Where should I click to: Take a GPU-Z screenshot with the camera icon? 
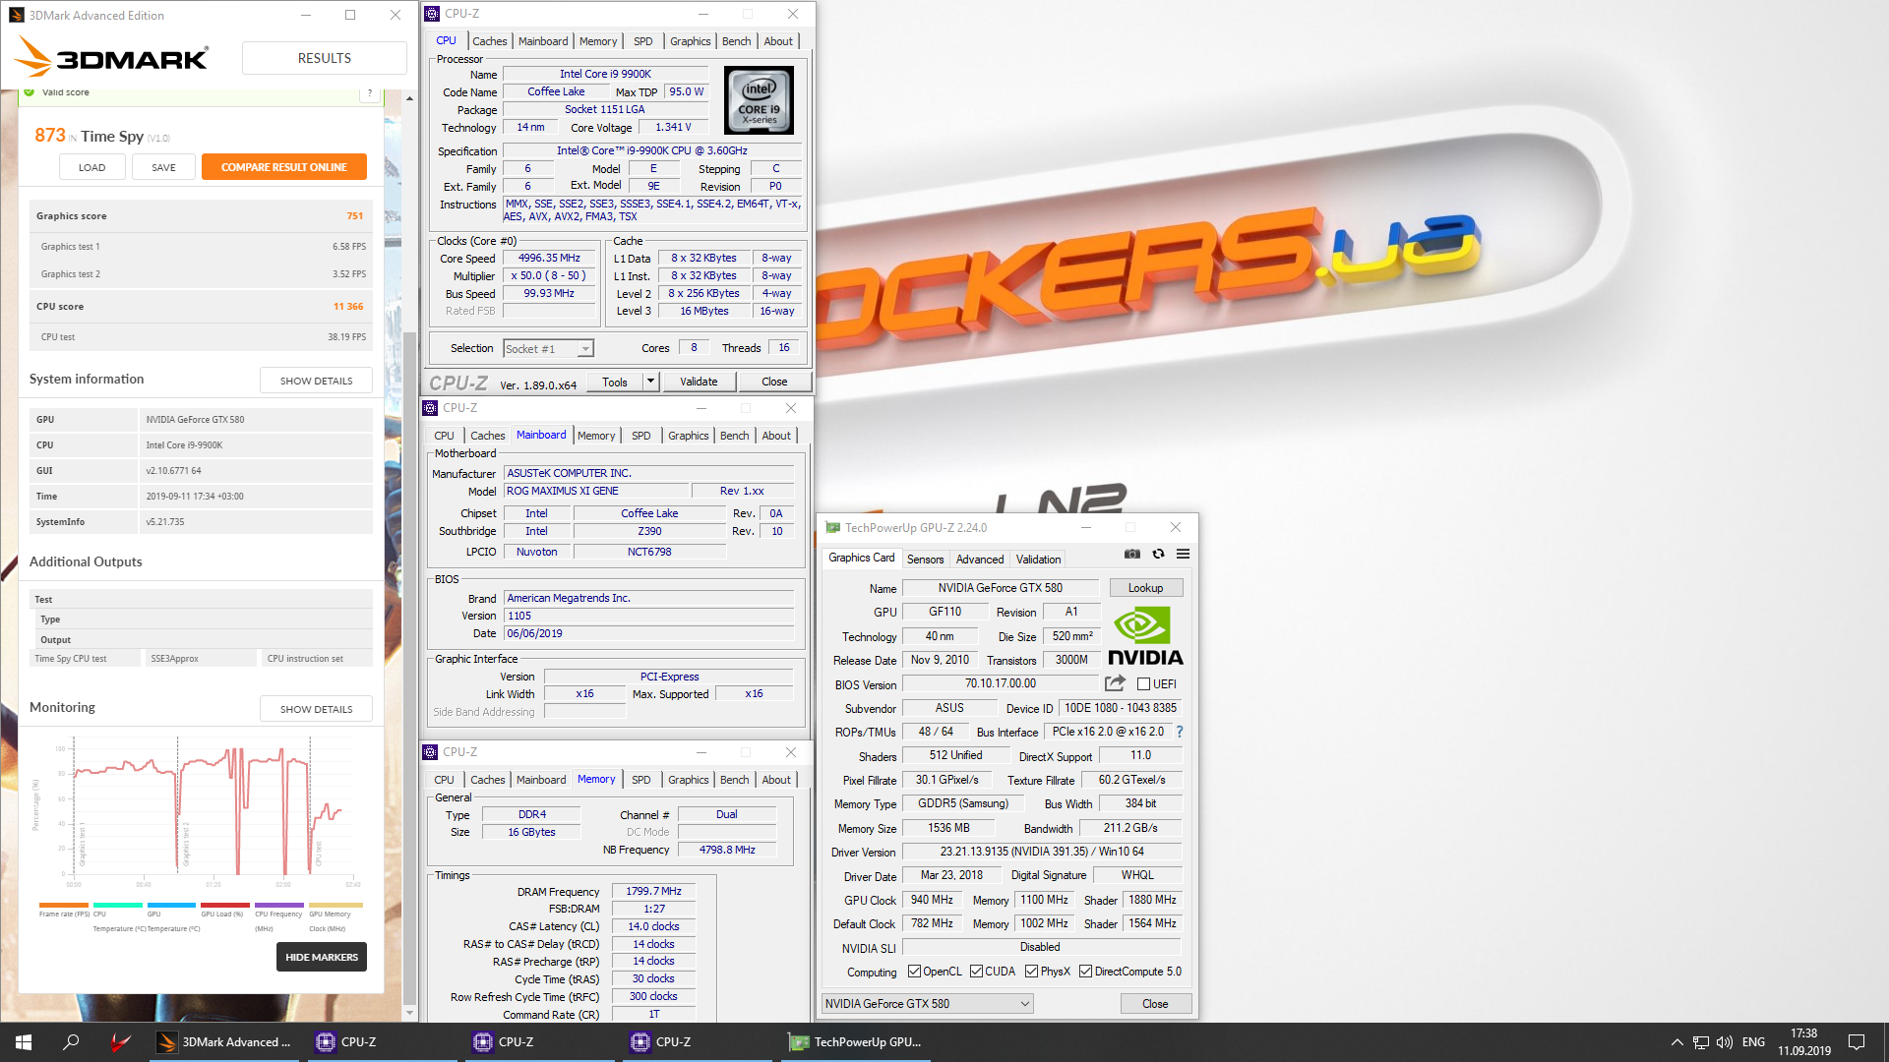click(1132, 555)
